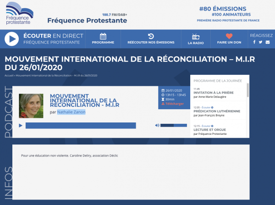Click the #80 Émissions text
Image resolution: width=275 pixels, height=205 pixels.
(x=223, y=9)
